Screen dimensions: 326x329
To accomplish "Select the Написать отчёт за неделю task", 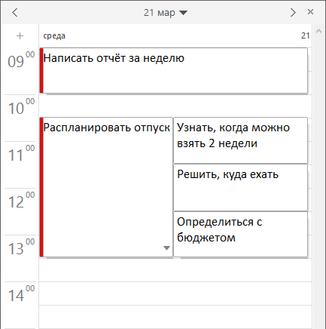I will click(x=174, y=70).
